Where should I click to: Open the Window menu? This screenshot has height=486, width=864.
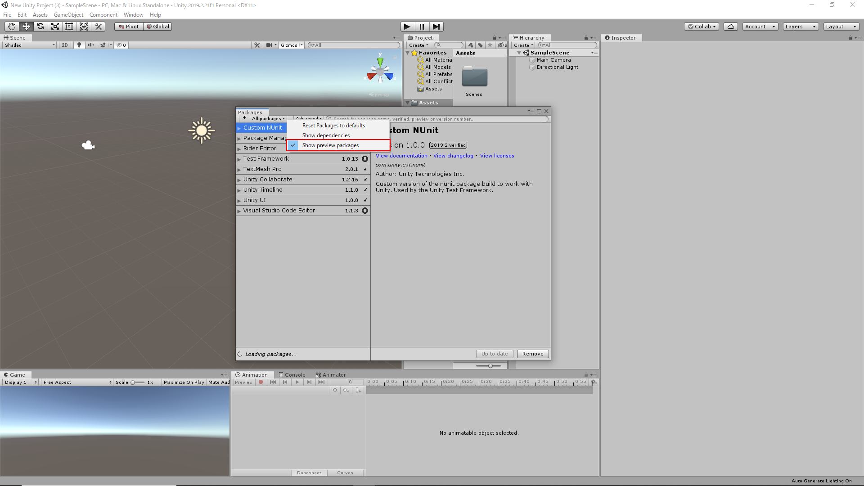pos(133,15)
